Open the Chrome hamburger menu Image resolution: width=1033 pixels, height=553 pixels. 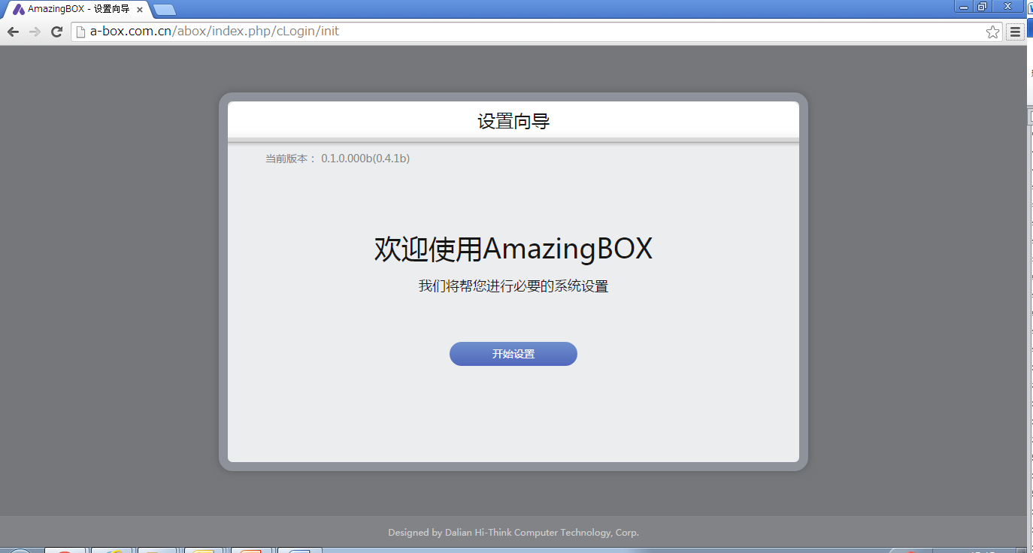(x=1015, y=32)
